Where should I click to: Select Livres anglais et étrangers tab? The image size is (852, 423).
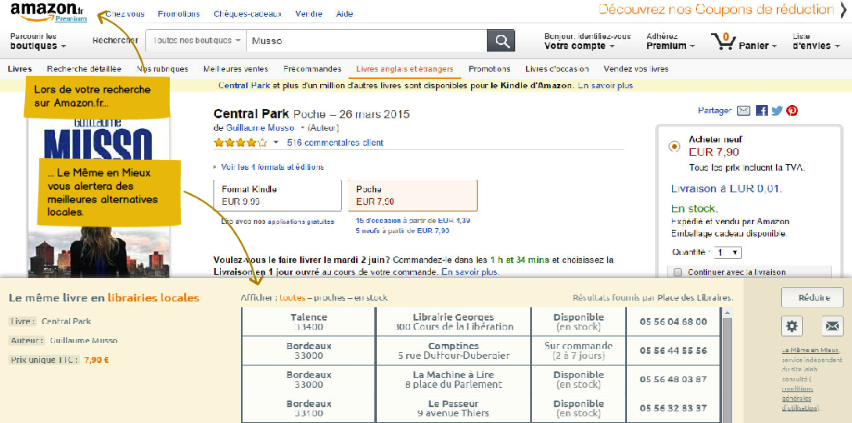(404, 69)
